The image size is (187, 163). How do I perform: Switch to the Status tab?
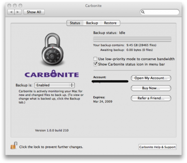(75, 23)
